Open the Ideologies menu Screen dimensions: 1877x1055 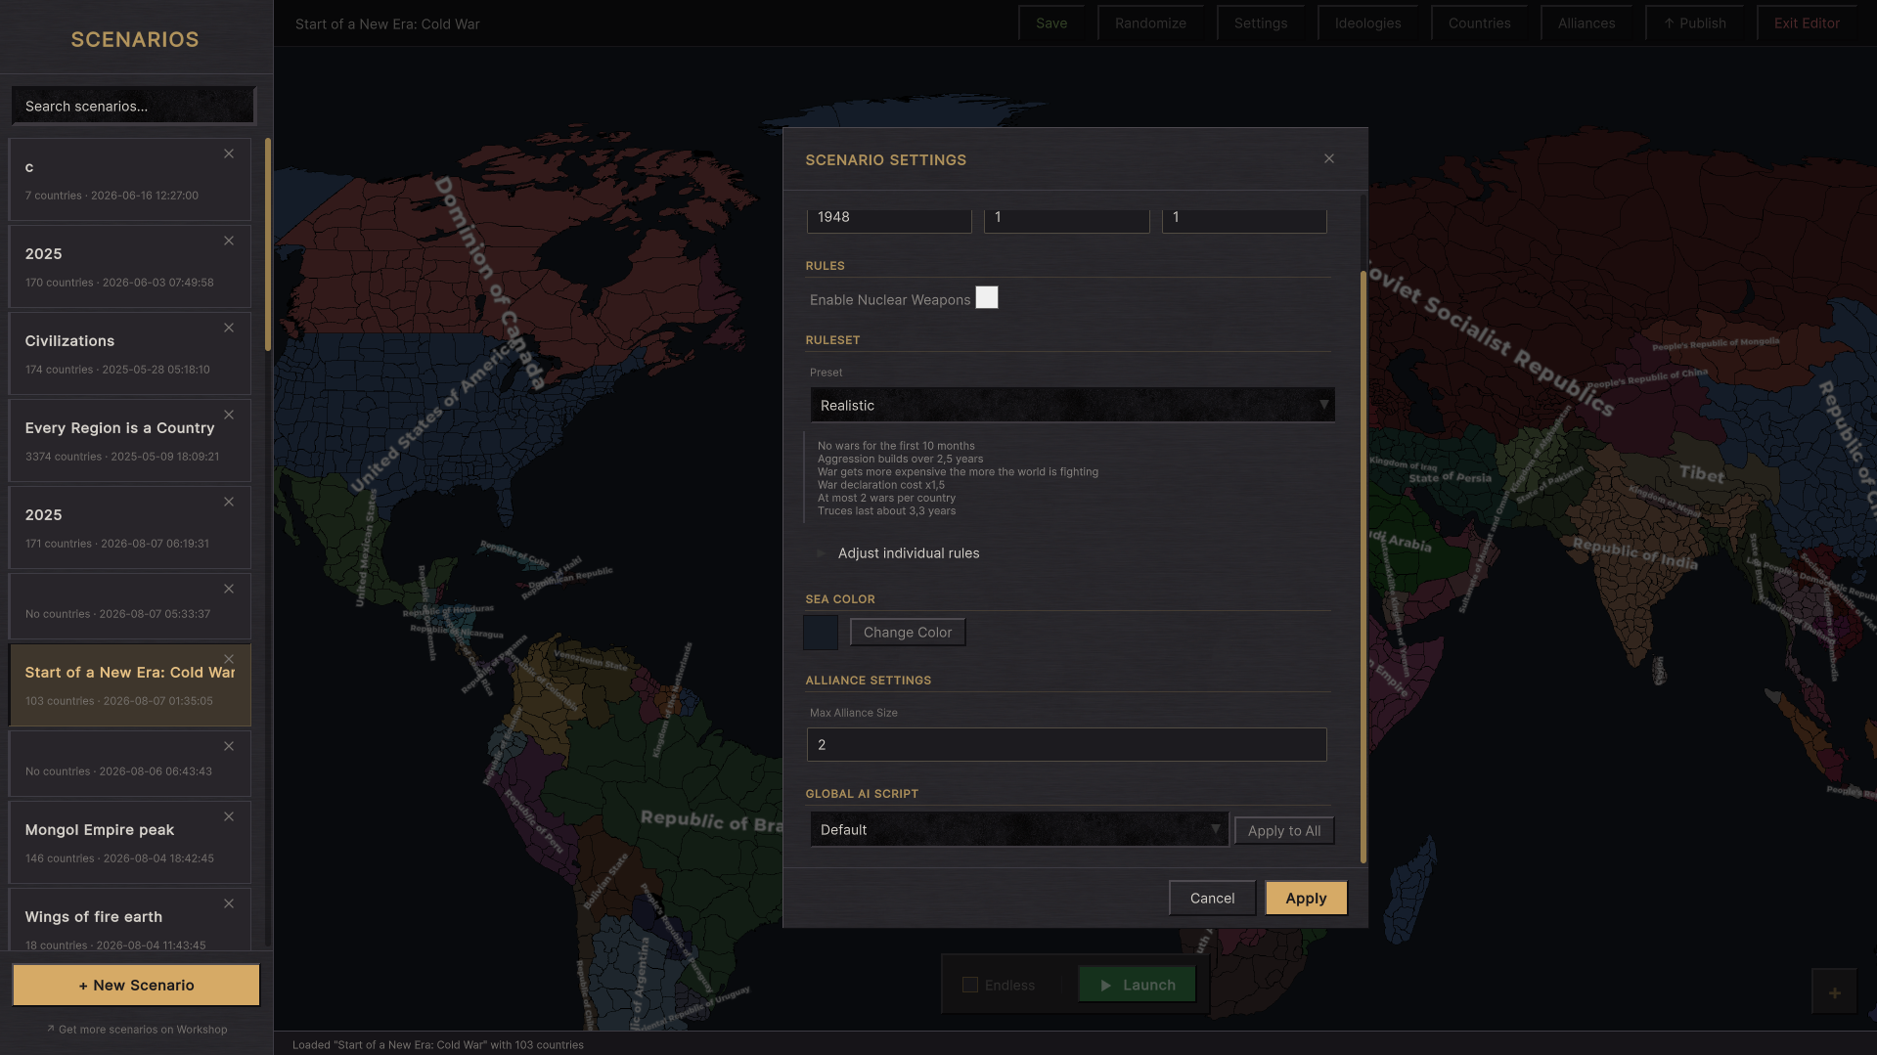[1367, 23]
